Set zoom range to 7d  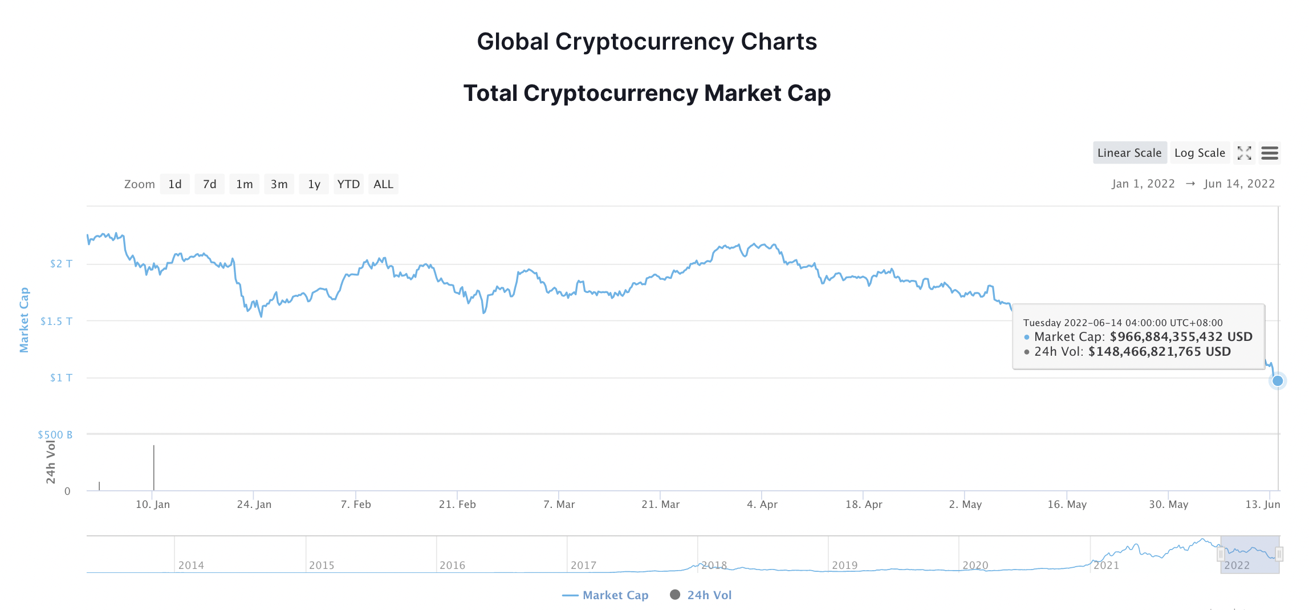tap(209, 184)
